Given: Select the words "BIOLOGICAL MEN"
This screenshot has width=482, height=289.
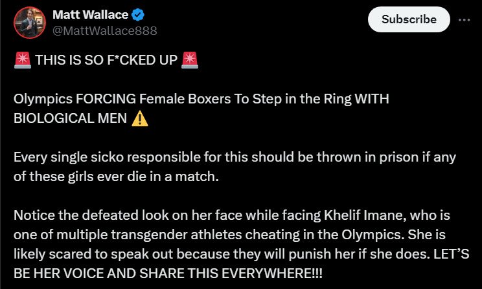Looking at the screenshot, I should click(x=70, y=118).
